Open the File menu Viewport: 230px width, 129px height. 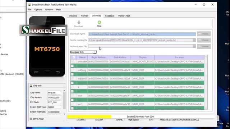[x=29, y=10]
